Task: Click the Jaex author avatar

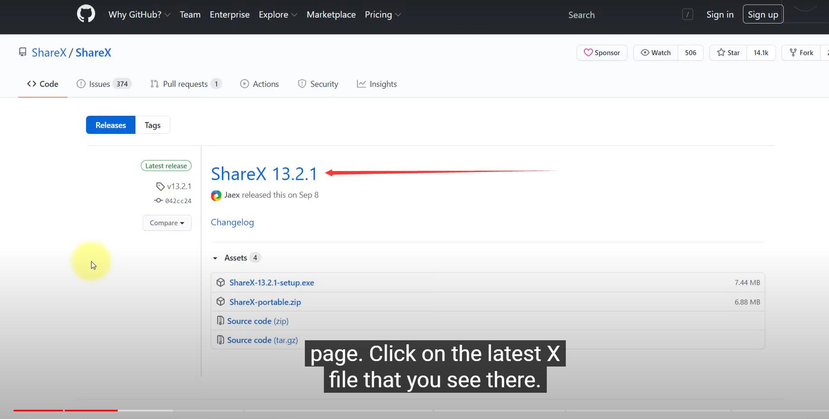Action: pyautogui.click(x=216, y=195)
